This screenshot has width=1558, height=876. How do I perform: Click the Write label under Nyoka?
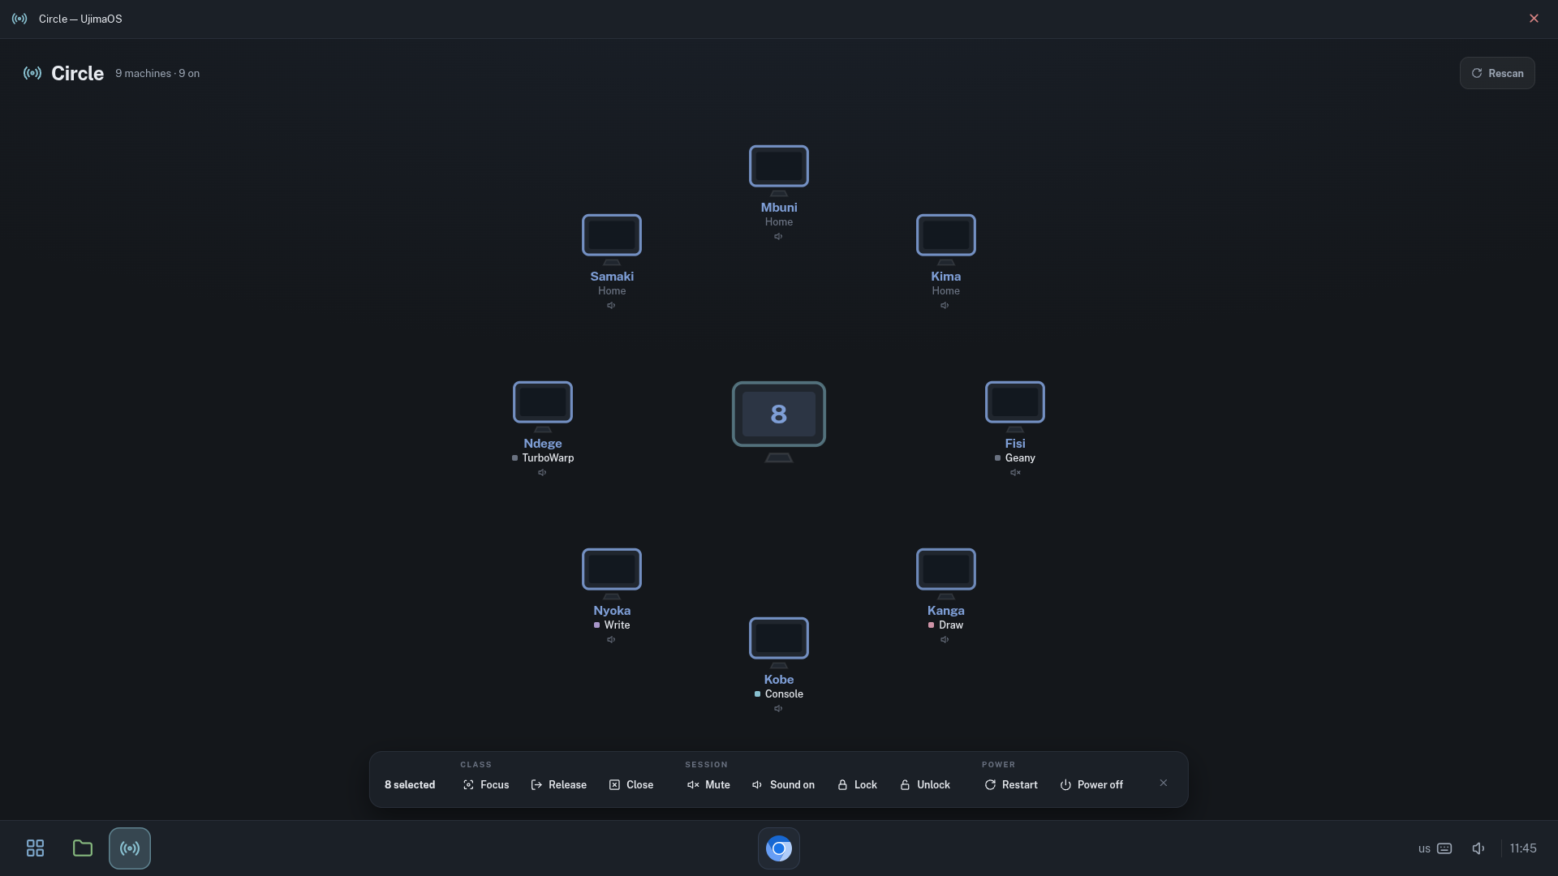[617, 625]
